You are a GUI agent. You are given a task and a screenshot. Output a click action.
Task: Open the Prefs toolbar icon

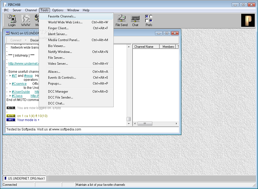[x=149, y=21]
